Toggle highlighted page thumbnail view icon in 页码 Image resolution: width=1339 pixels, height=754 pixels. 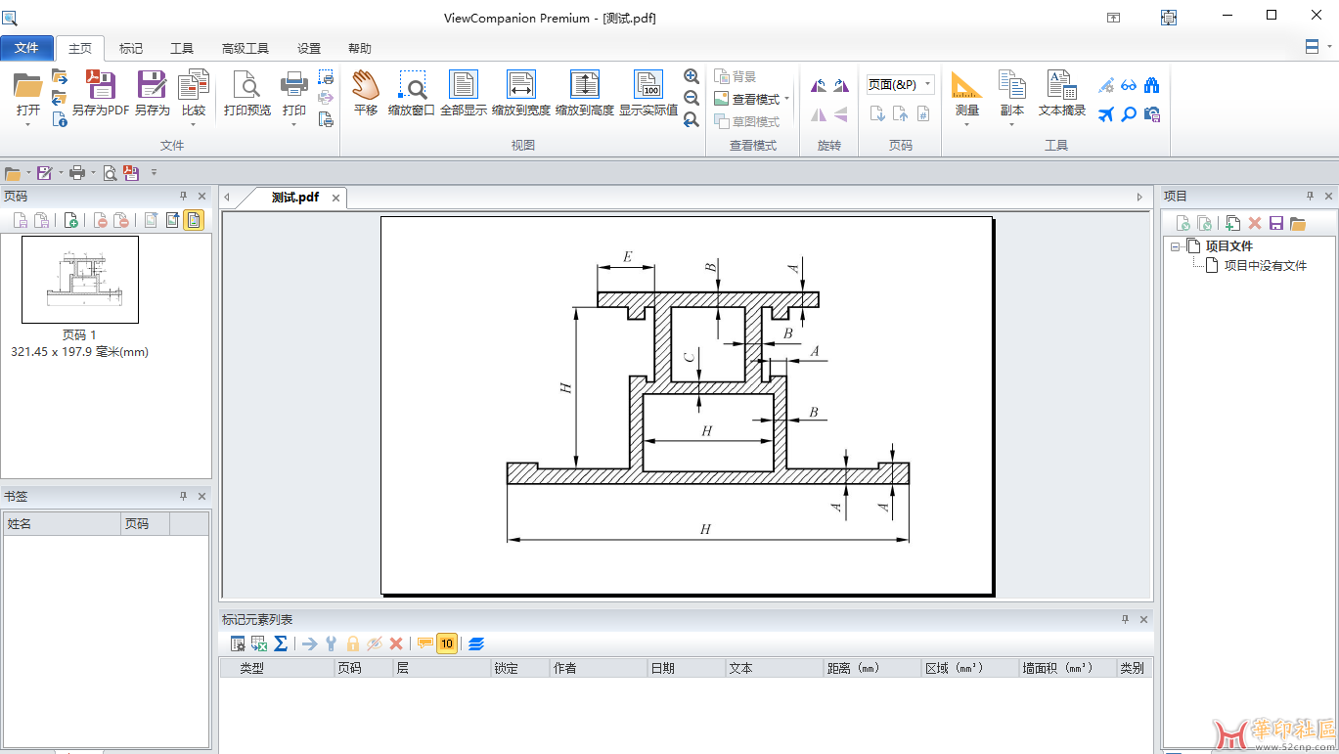(x=194, y=220)
